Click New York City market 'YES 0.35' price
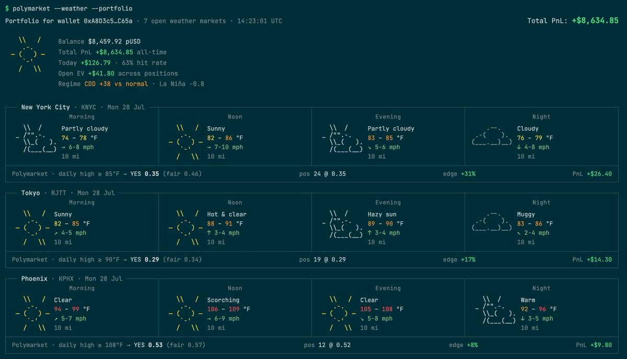Viewport: 627px width, 359px height. click(145, 174)
